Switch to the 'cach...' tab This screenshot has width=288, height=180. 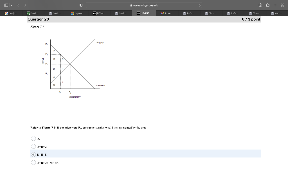point(277,13)
